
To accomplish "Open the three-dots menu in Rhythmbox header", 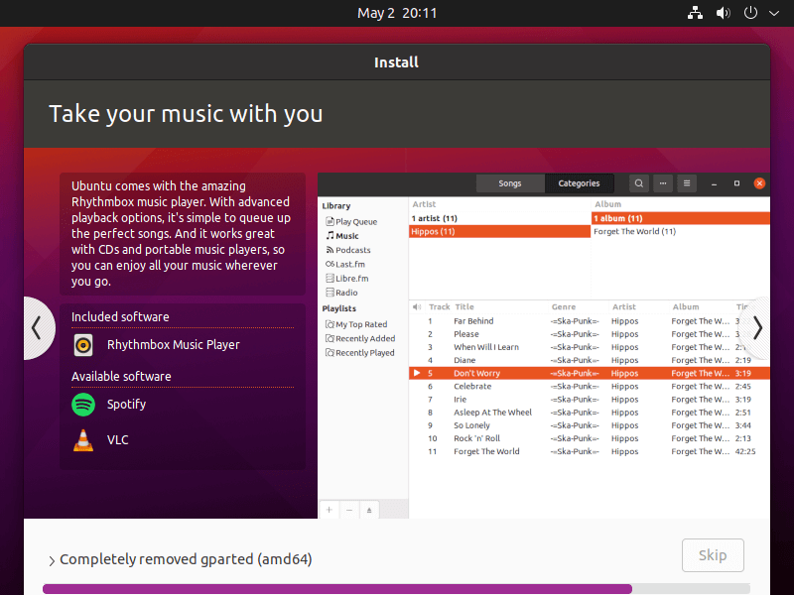I will click(x=663, y=183).
